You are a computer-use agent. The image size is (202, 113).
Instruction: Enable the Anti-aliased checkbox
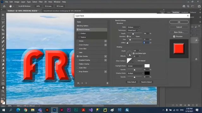[136, 61]
